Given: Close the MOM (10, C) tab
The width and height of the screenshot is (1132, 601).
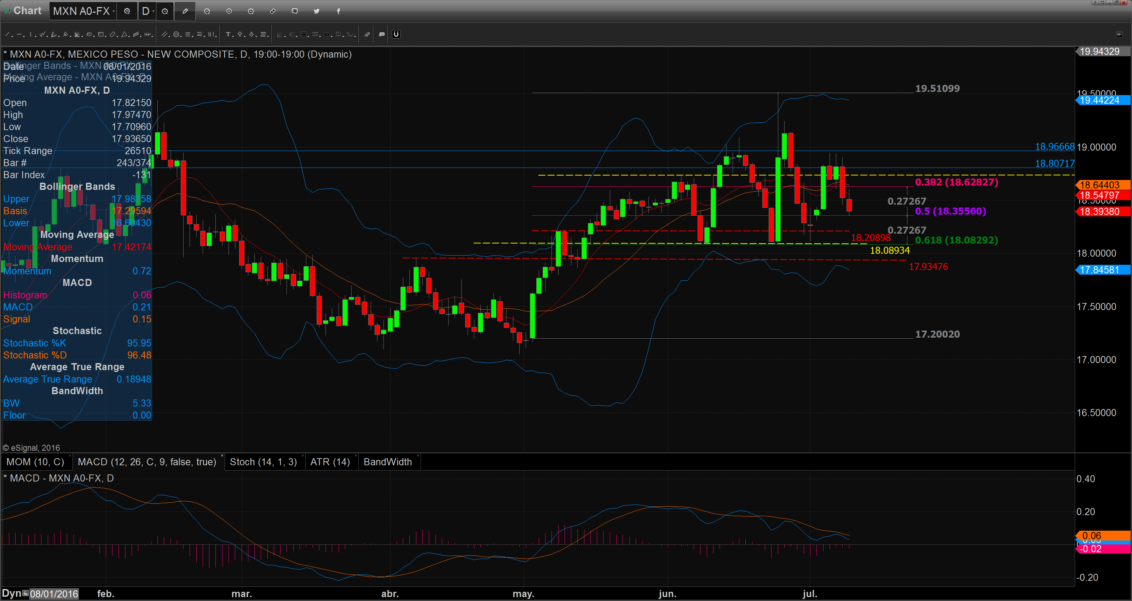Looking at the screenshot, I should tap(69, 456).
